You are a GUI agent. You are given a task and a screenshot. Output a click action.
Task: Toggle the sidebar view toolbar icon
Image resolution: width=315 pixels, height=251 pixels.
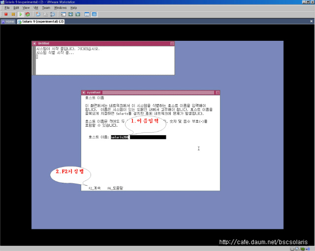(63, 14)
